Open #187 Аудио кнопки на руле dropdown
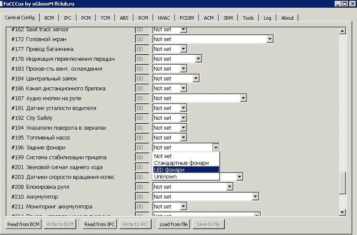The width and height of the screenshot is (357, 235). coord(243,98)
